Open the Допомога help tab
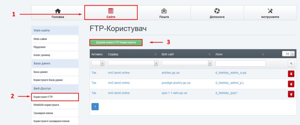Screen dimensions: 300x125 click(x=217, y=13)
